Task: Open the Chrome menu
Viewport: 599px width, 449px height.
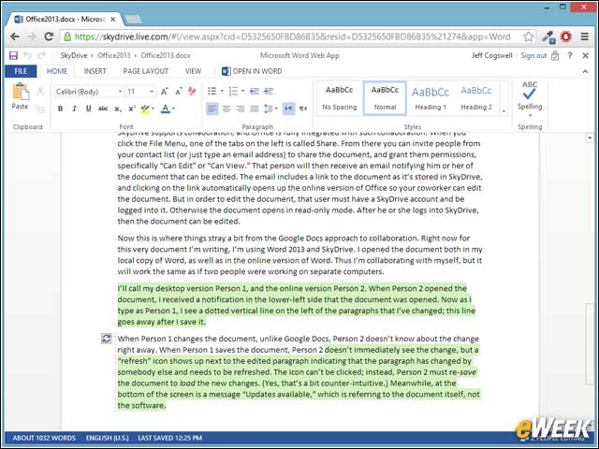Action: coord(584,36)
